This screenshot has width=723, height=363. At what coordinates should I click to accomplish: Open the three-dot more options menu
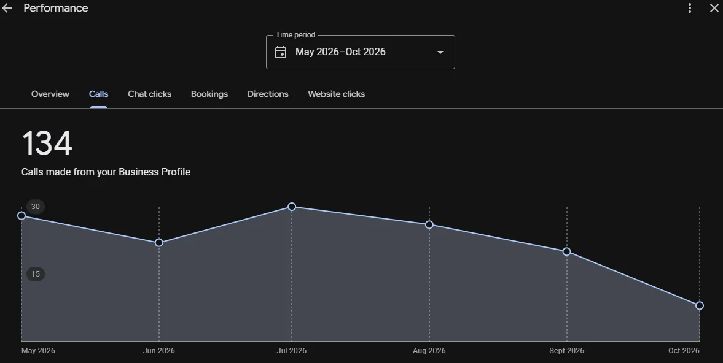coord(689,8)
